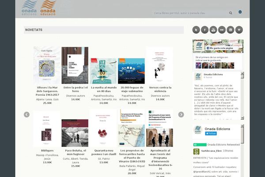Click price '15.00€' under Paco Boluña
Screen dimensions: 265x177
[x=76, y=166]
